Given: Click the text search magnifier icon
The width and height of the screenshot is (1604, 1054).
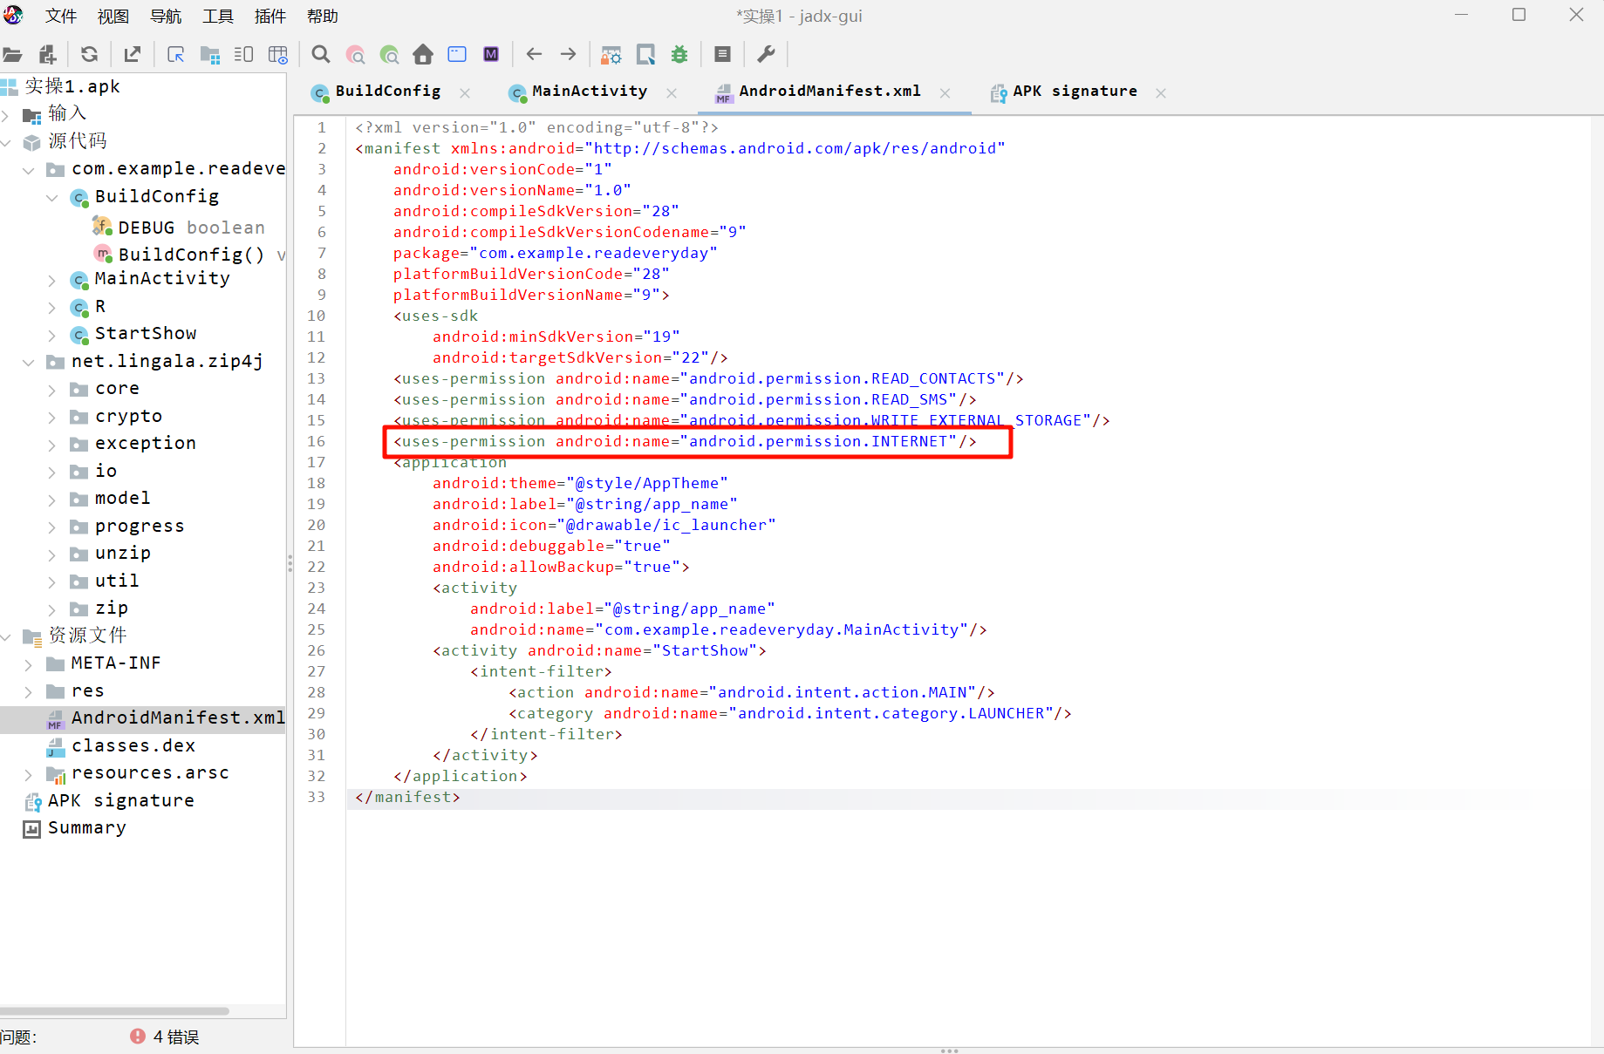Looking at the screenshot, I should [321, 55].
